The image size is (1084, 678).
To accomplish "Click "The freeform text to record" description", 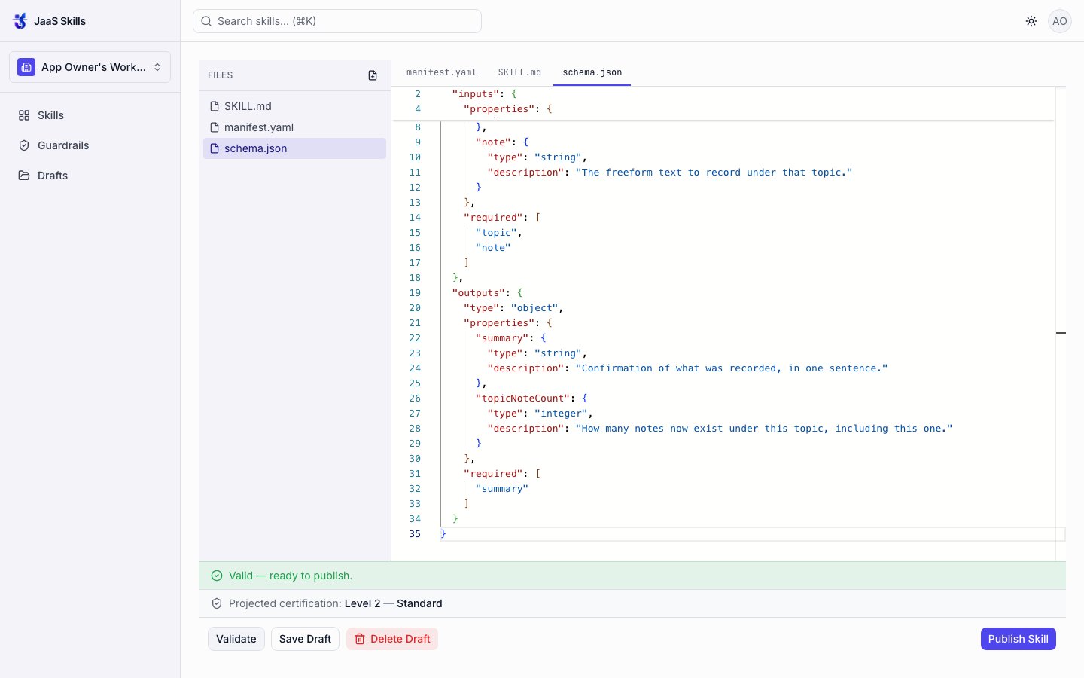I will pos(714,173).
